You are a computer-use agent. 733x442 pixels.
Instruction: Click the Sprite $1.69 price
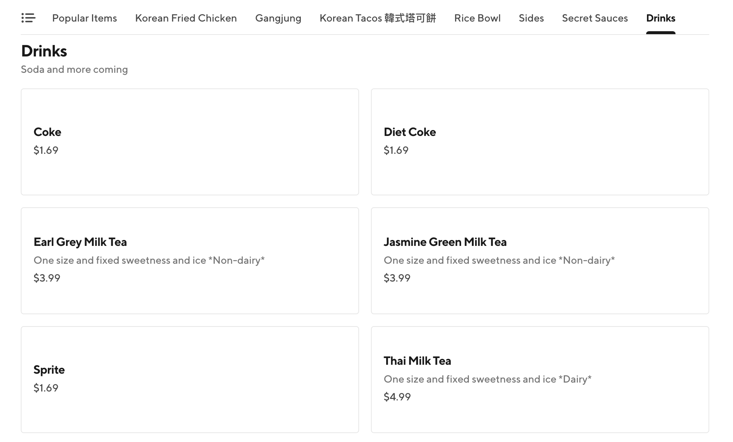[46, 388]
